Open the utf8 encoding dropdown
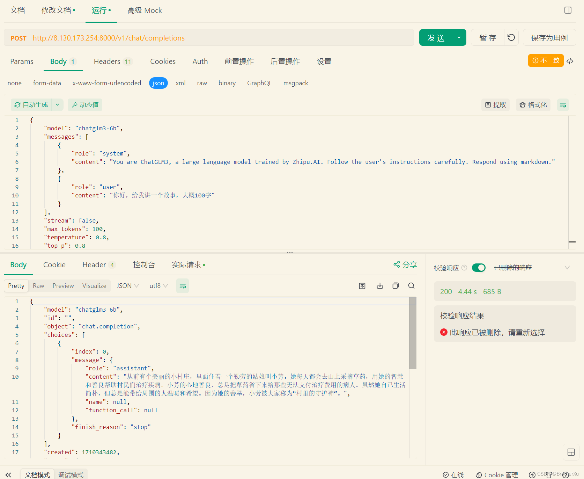Viewport: 584px width, 479px height. (159, 286)
